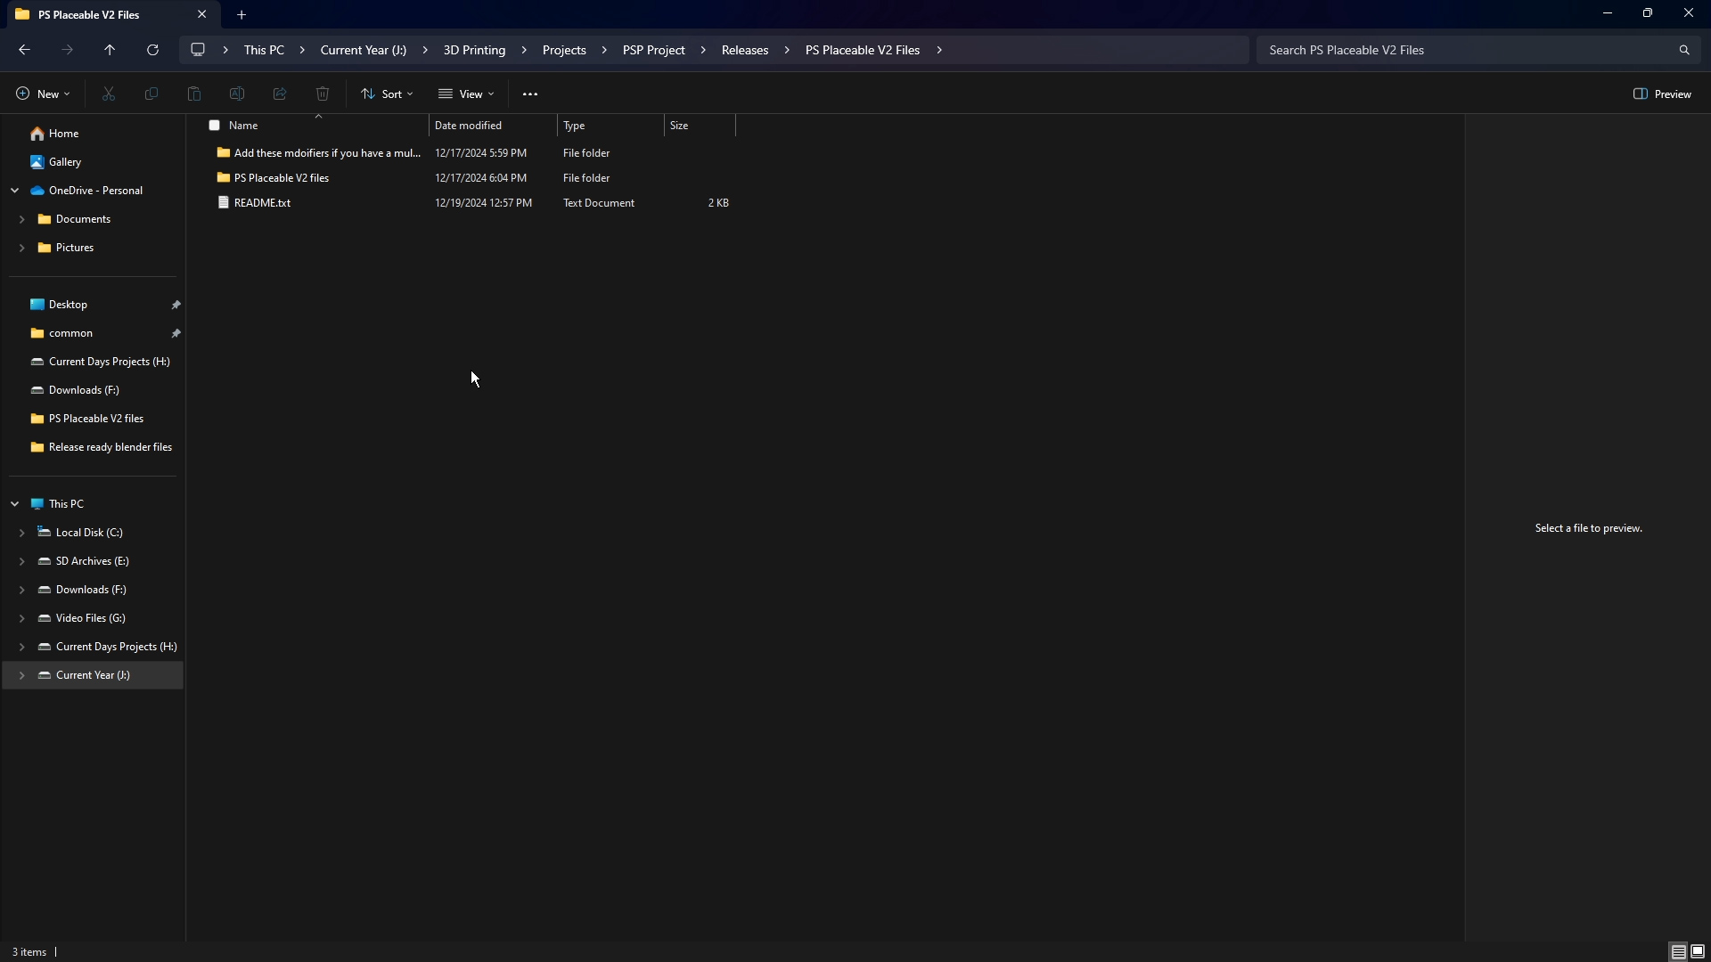Go up one folder level
The width and height of the screenshot is (1711, 962).
click(110, 50)
